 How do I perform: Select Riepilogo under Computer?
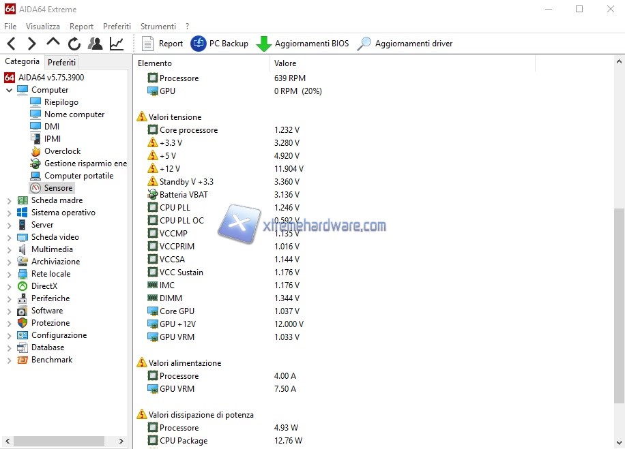[x=61, y=102]
